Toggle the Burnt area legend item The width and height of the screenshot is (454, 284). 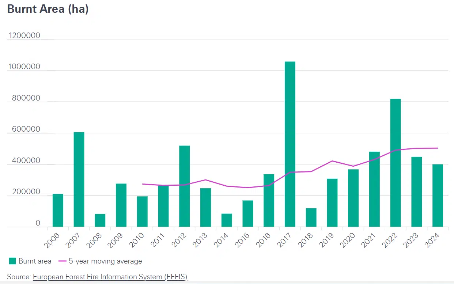(x=35, y=261)
